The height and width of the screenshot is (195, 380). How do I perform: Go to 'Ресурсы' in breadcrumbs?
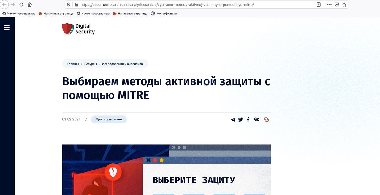pos(91,64)
